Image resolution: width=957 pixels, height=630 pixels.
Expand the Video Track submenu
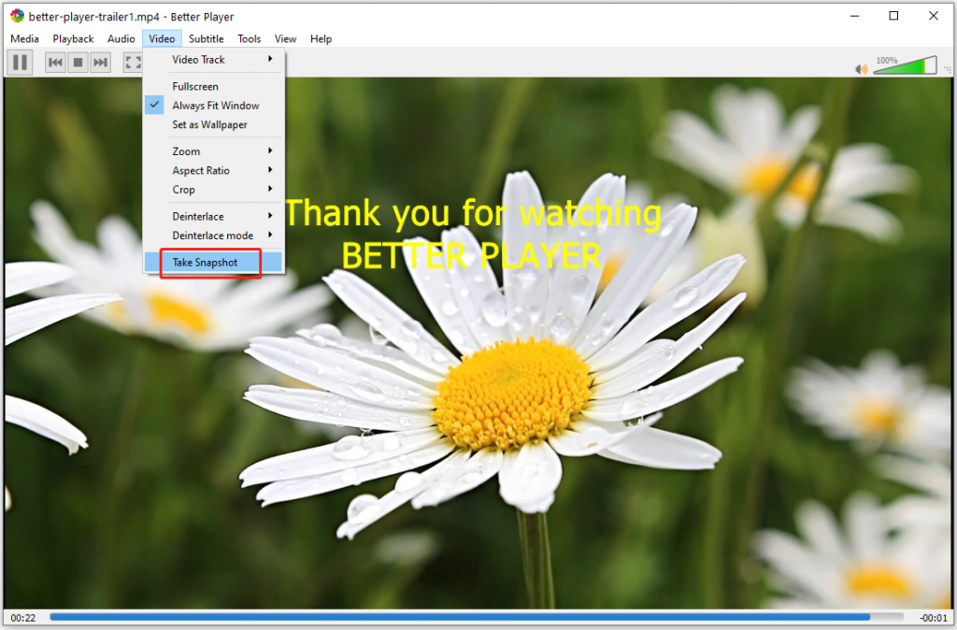point(214,59)
